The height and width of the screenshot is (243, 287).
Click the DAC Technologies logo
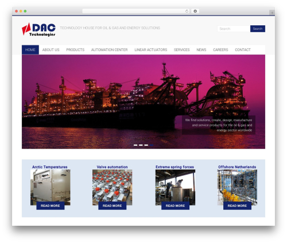pos(38,29)
